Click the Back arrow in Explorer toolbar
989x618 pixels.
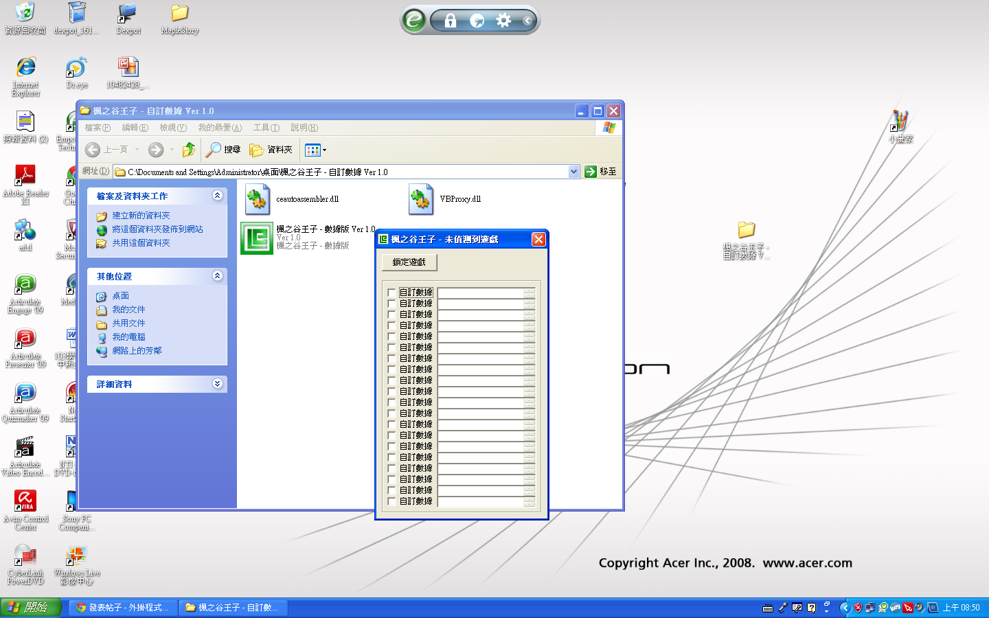pos(93,150)
